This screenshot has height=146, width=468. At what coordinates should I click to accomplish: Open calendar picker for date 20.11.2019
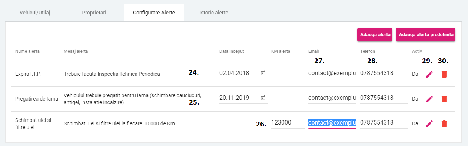point(263,98)
